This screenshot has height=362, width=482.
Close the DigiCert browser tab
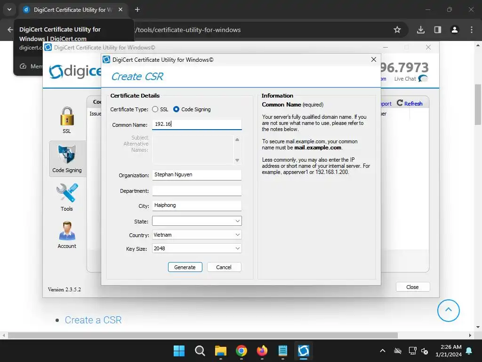[120, 9]
